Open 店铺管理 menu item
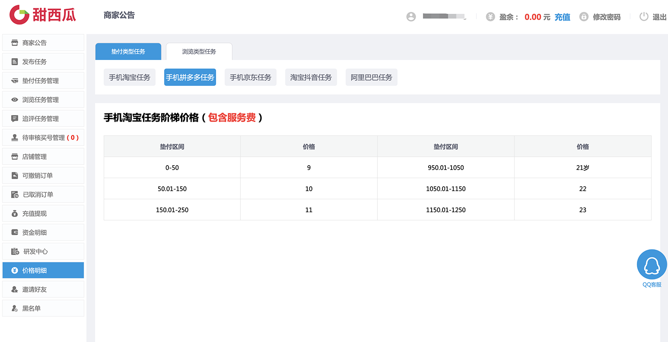The image size is (668, 342). tap(43, 157)
